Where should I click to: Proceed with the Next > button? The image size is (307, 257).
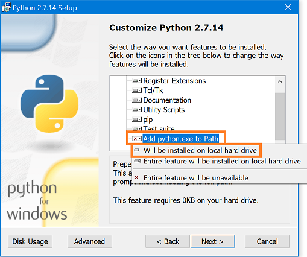[x=213, y=241]
